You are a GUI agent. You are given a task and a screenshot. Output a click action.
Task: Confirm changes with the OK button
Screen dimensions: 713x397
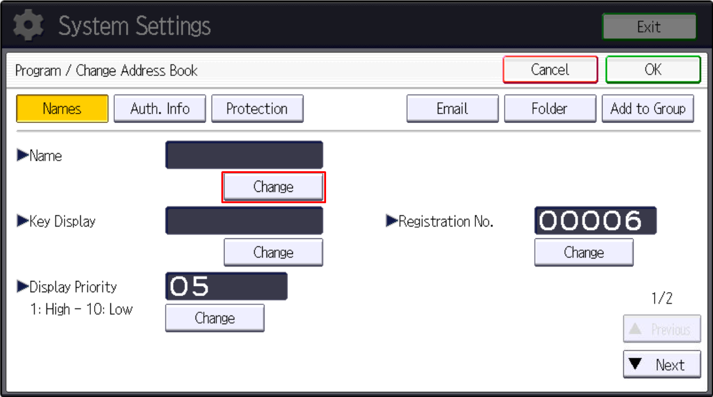click(653, 70)
